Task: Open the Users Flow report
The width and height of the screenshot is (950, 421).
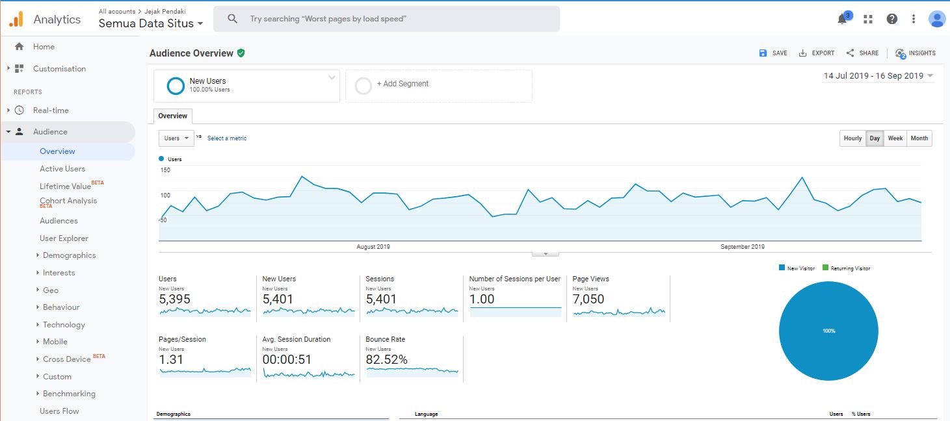Action: click(59, 411)
